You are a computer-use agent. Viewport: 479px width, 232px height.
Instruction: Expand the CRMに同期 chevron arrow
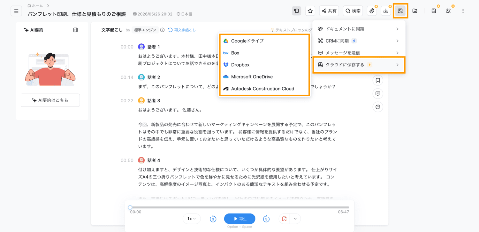click(398, 41)
